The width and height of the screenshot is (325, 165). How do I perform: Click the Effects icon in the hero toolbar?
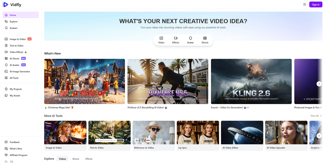(176, 38)
